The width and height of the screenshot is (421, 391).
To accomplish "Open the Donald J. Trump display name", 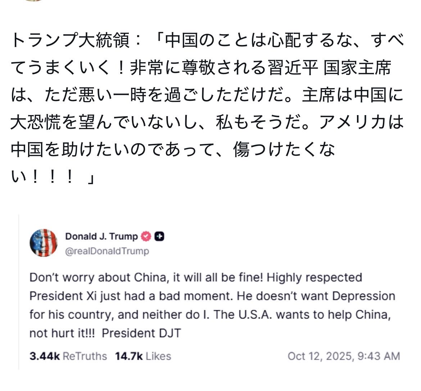I will point(101,236).
